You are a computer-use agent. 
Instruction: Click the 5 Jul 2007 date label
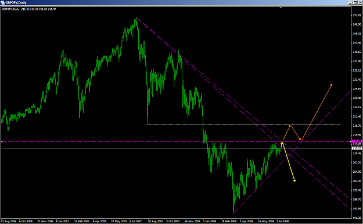pyautogui.click(x=136, y=221)
